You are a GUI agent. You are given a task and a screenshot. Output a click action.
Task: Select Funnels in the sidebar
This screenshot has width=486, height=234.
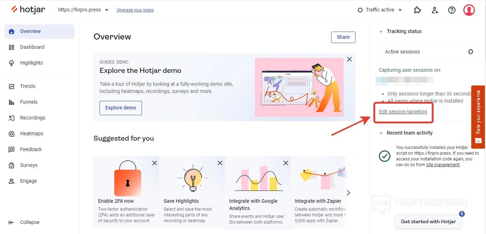click(x=29, y=102)
